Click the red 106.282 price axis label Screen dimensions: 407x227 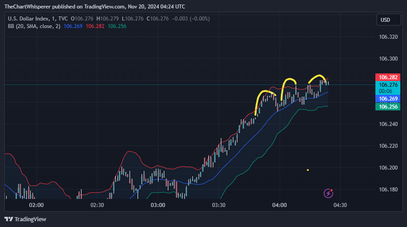click(x=388, y=77)
